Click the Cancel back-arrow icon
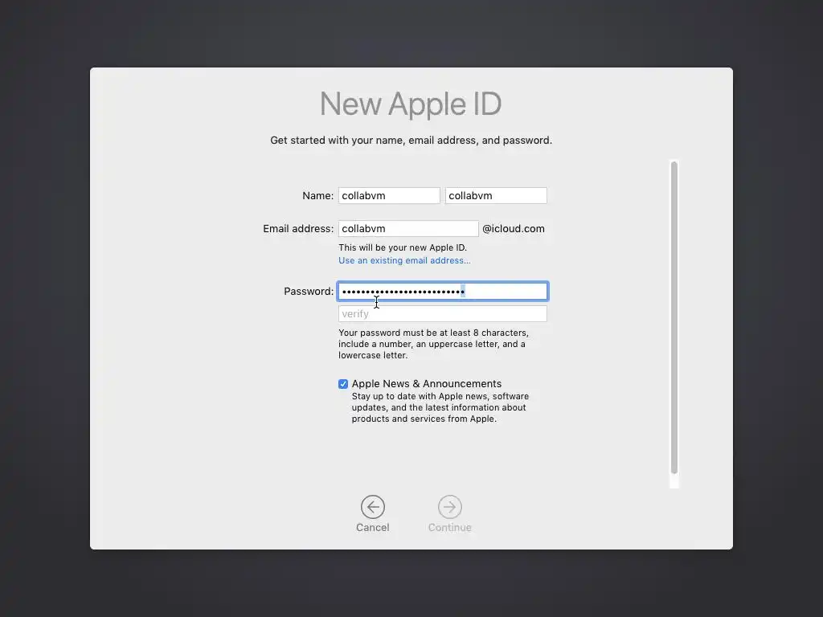Screen dimensions: 823x617 pos(373,507)
